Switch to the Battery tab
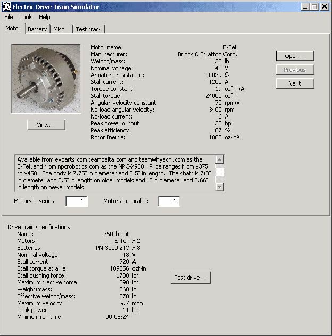332x336 pixels. [x=37, y=29]
